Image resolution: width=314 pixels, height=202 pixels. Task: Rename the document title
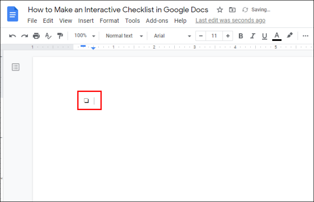(x=118, y=10)
